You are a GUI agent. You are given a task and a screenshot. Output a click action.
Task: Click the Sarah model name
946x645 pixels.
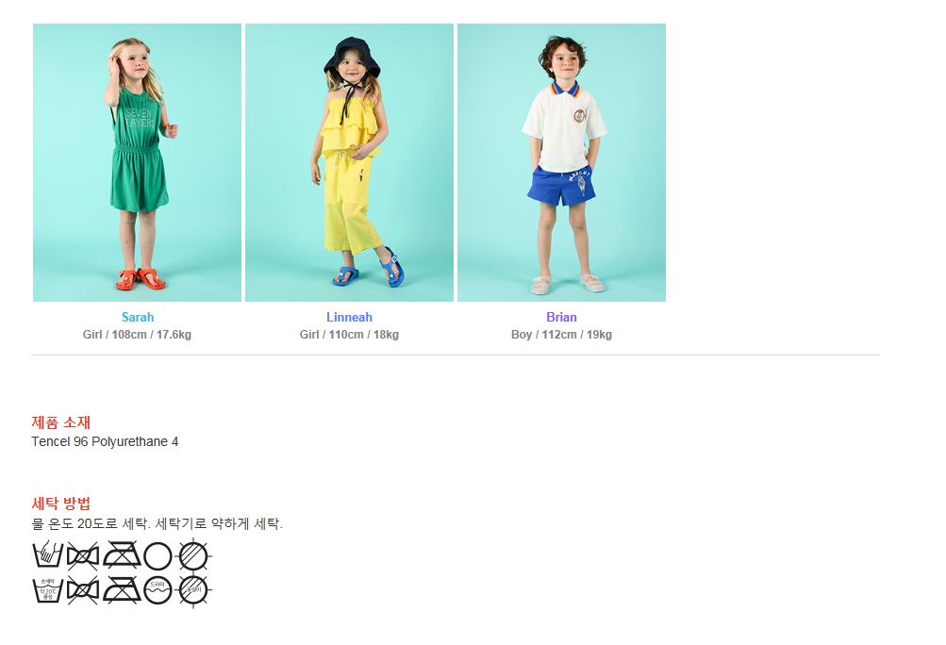point(138,318)
